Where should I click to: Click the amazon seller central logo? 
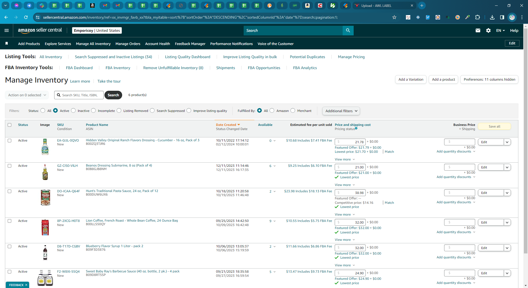[x=40, y=30]
